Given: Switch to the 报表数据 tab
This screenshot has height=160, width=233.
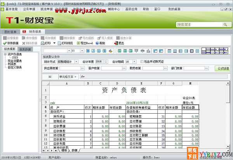Looking at the screenshot, I should click(25, 49).
